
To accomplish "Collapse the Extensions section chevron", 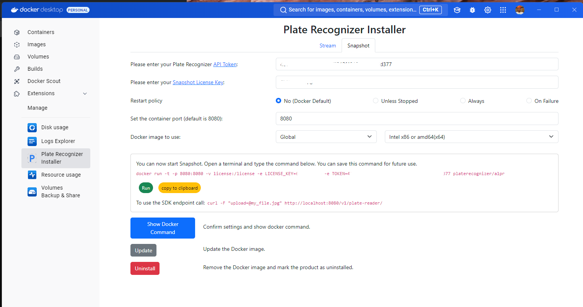I will point(85,94).
